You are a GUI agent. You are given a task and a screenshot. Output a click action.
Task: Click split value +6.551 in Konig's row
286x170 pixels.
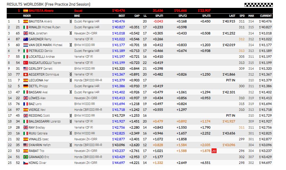point(205,163)
